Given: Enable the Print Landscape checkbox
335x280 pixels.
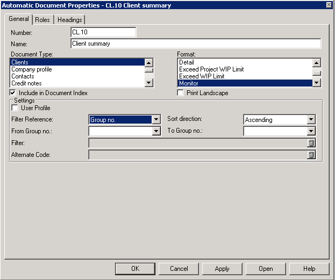Looking at the screenshot, I should click(181, 93).
